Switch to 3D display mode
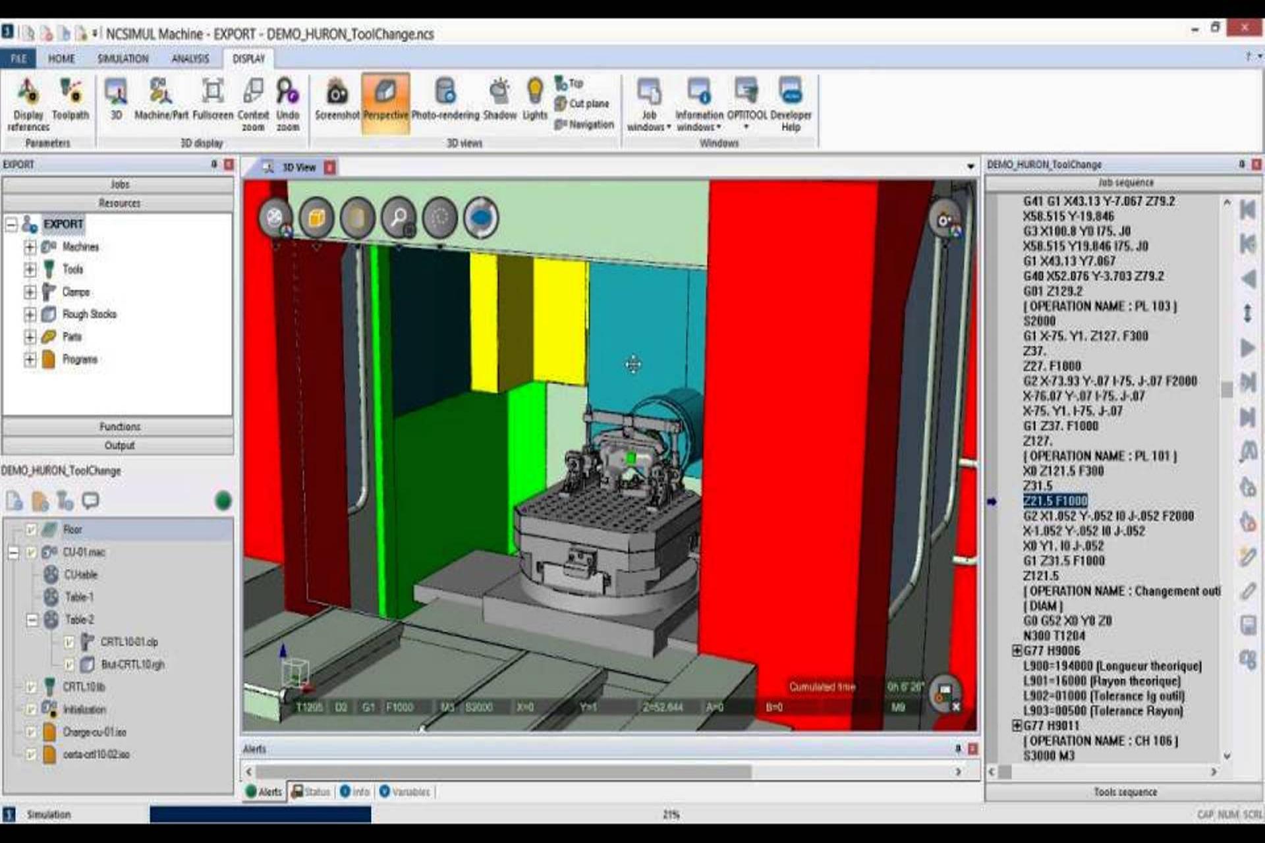Viewport: 1265px width, 843px height. [x=116, y=99]
